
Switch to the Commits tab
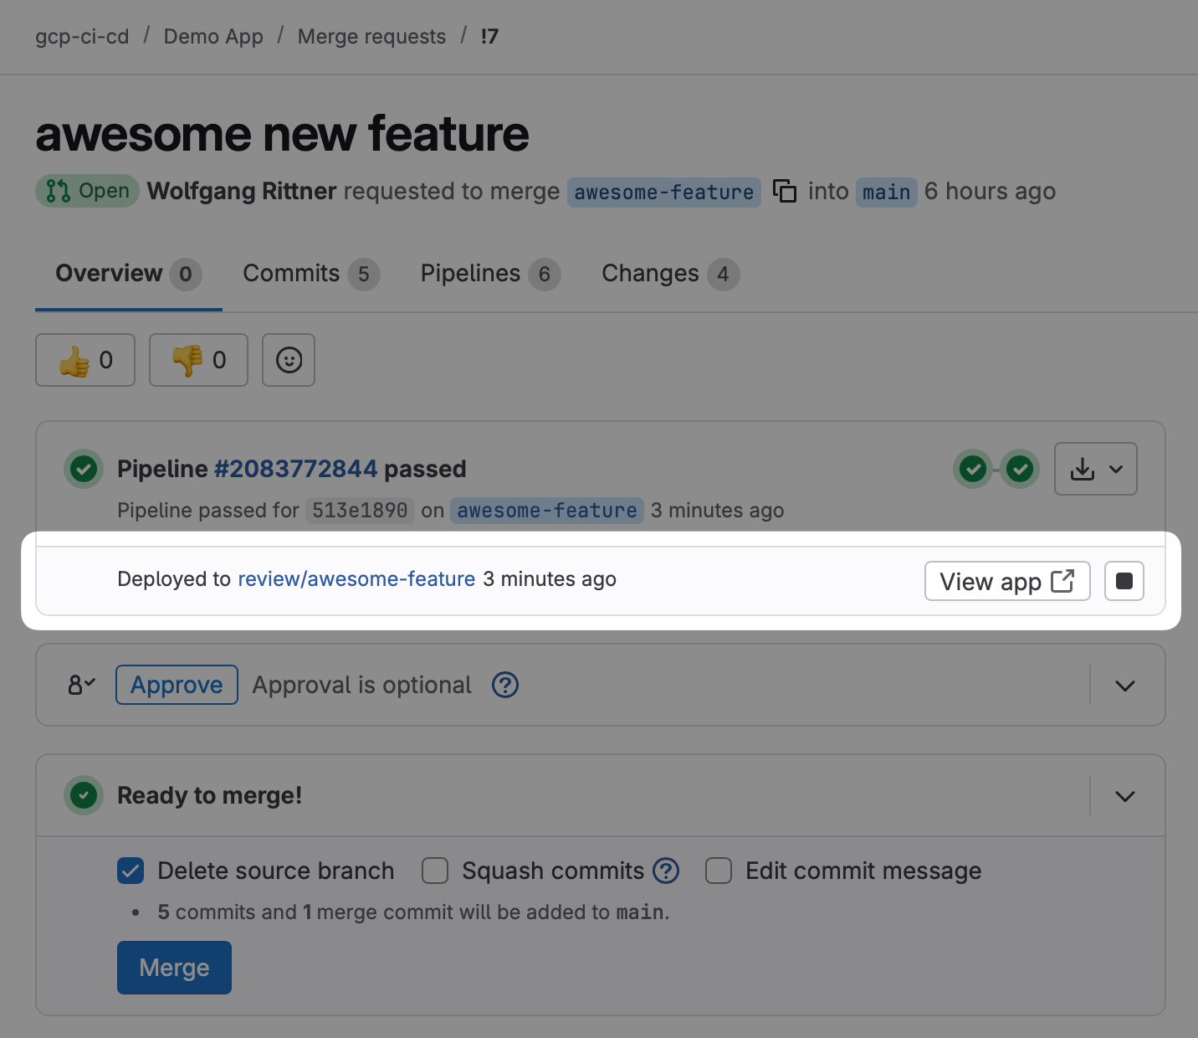(x=310, y=274)
